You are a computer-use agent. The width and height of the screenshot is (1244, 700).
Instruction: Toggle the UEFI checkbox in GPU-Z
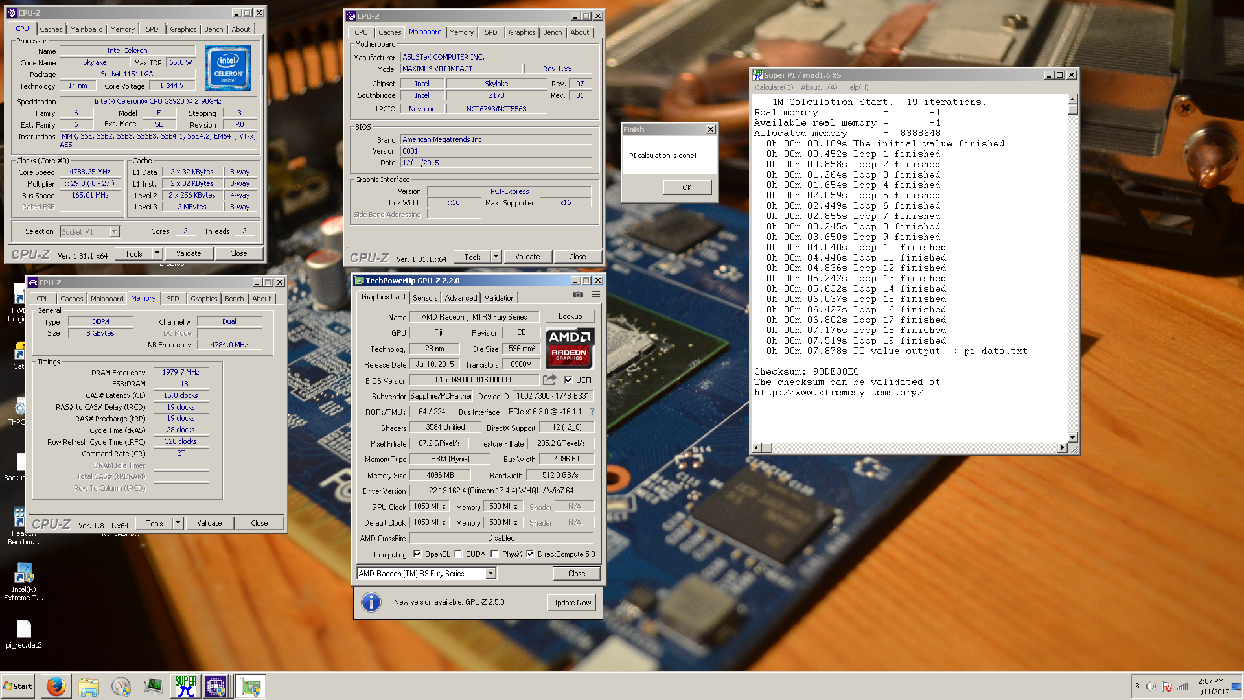coord(568,380)
